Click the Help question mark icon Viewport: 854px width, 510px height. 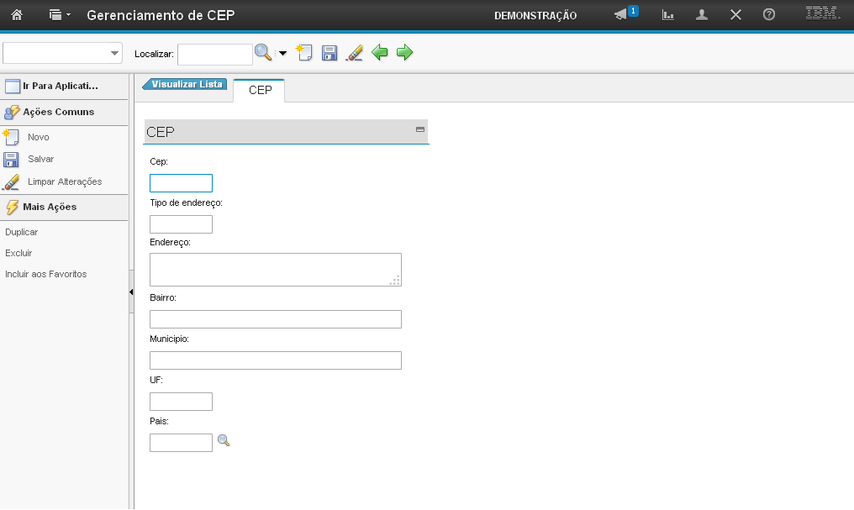pos(768,15)
